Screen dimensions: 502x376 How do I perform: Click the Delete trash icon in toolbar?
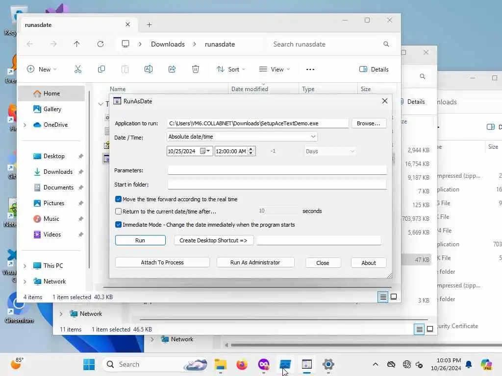click(195, 69)
